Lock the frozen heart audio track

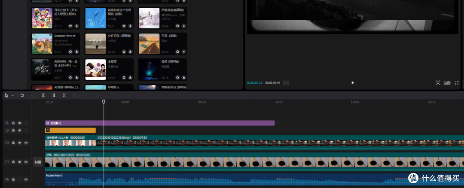[x=13, y=179]
